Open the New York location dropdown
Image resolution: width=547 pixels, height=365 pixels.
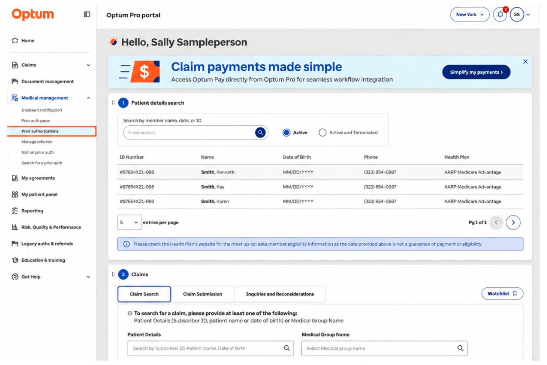[x=470, y=15]
